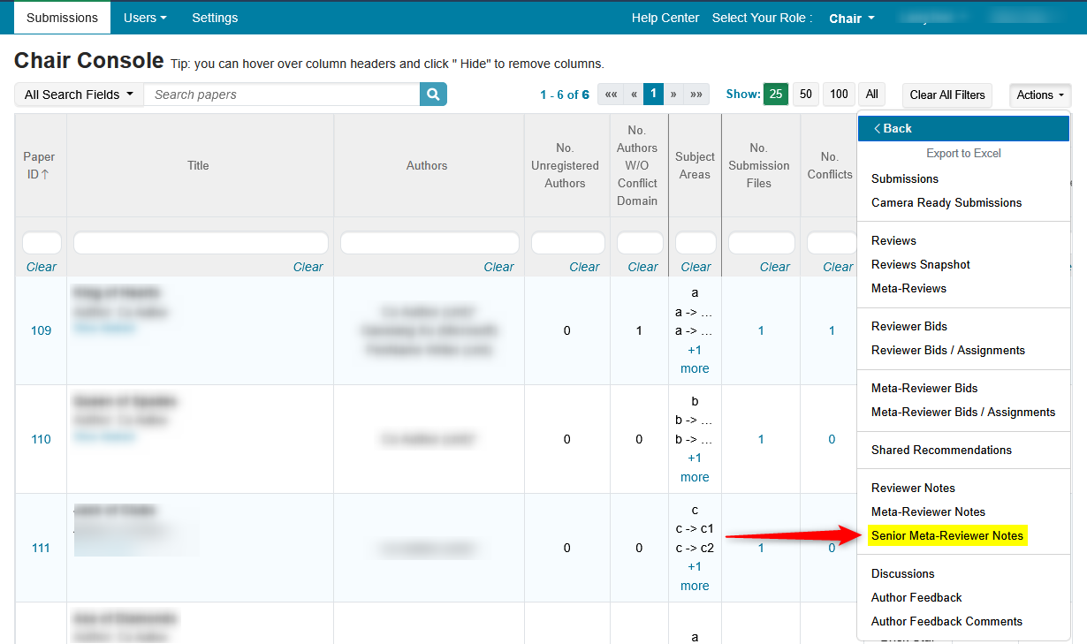Go to the previous page using the single arrow

point(634,95)
